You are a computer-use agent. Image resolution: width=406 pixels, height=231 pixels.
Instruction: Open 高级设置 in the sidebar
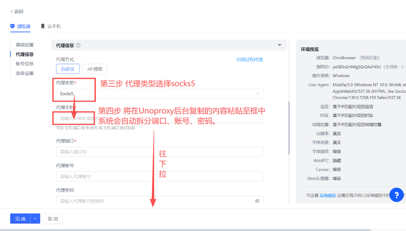click(24, 73)
